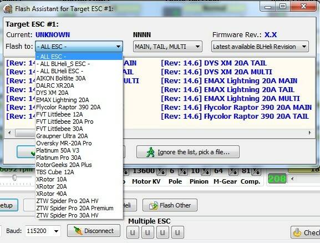The image size is (320, 243).
Task: Adjust Comp. value 81 spinner arrows
Action: 256,172
